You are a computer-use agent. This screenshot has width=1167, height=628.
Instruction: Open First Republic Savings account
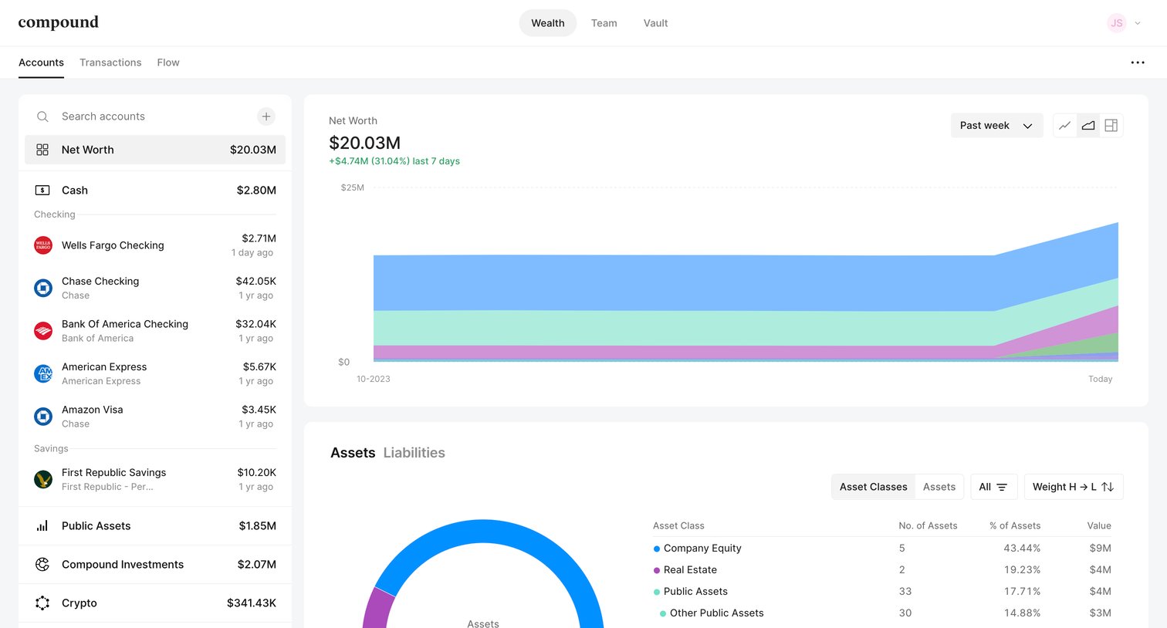tap(155, 479)
